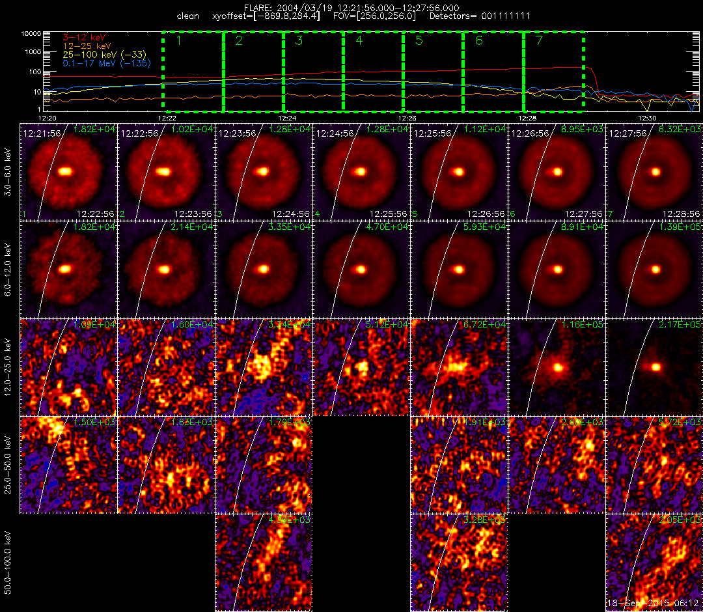Open the 12.0-25.0 keV image with peak 5.12E+04

[x=361, y=368]
